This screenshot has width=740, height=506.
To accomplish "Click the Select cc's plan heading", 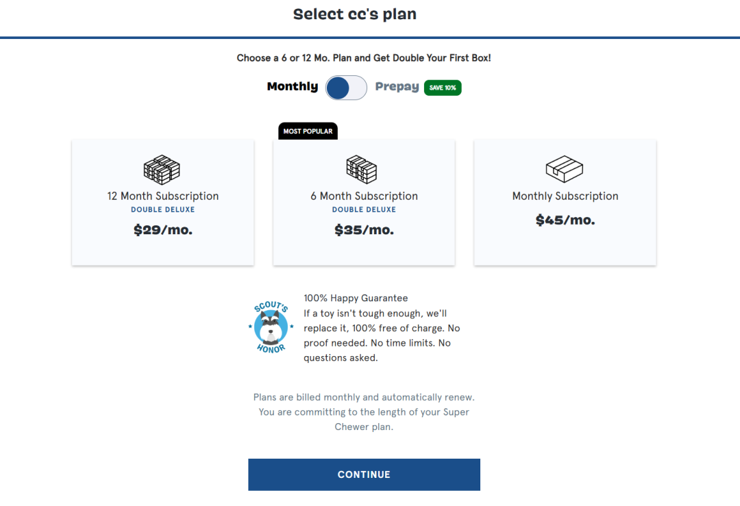I will click(x=355, y=14).
